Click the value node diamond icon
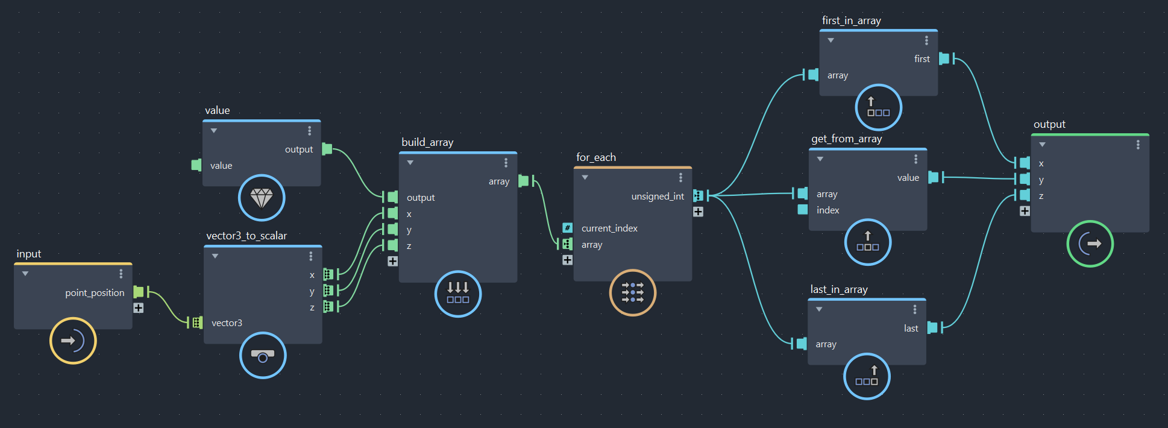The image size is (1168, 428). [262, 198]
